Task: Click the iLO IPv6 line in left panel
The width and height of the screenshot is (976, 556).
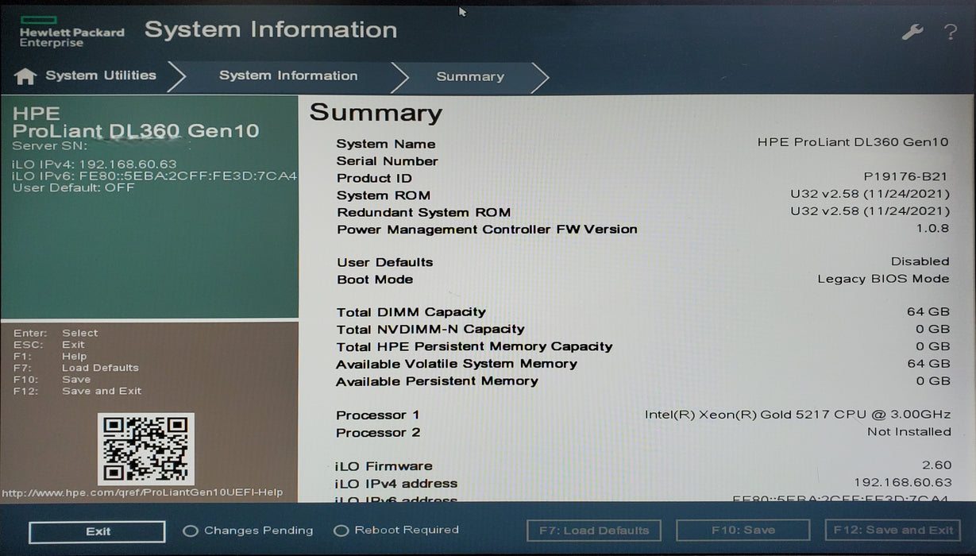Action: tap(155, 176)
